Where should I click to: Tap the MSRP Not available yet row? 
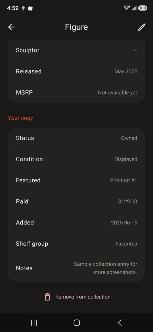pyautogui.click(x=76, y=93)
